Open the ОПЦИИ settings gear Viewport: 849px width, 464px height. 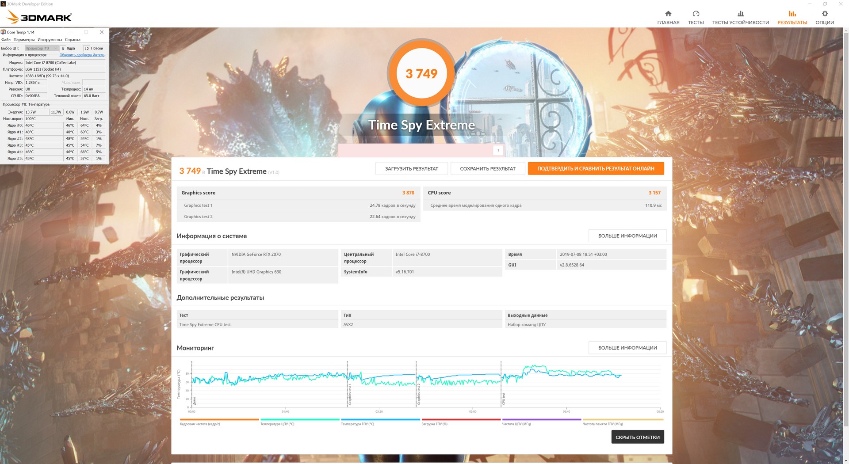coord(825,18)
